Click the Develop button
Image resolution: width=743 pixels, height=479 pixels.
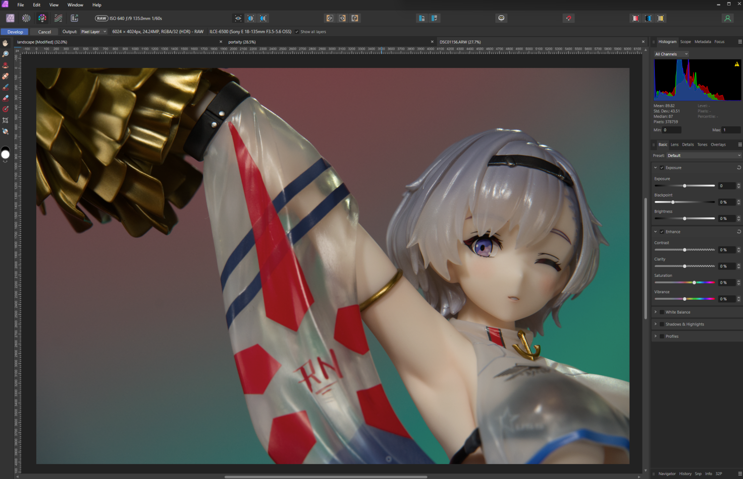coord(14,31)
